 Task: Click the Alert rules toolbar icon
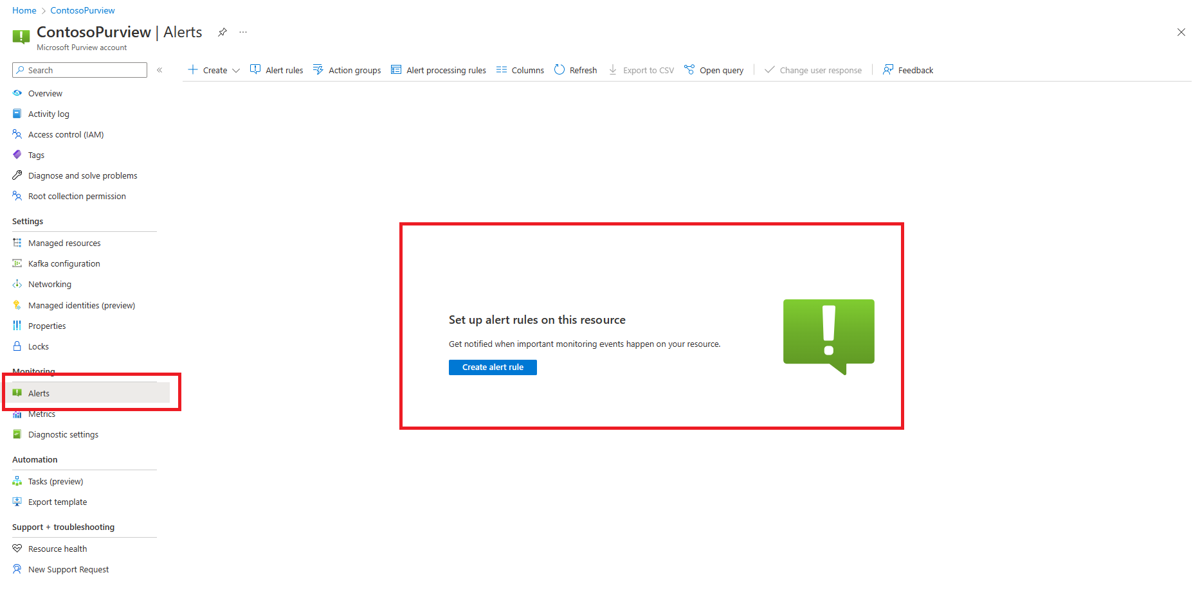pos(255,69)
